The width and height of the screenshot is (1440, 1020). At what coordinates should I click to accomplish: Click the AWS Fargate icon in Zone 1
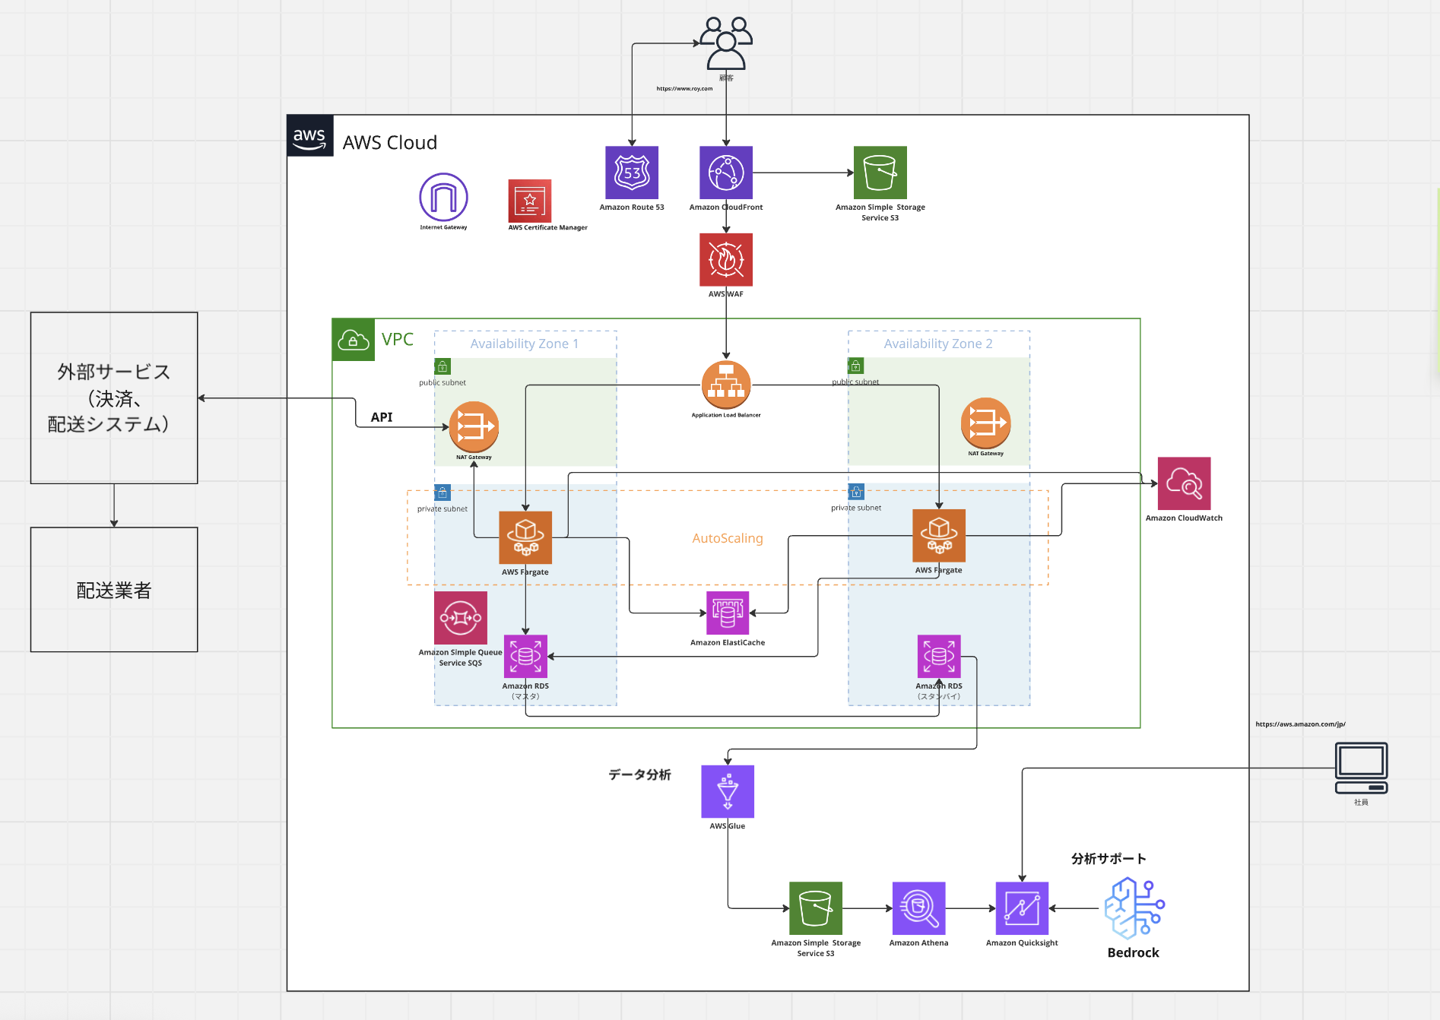[x=525, y=537]
